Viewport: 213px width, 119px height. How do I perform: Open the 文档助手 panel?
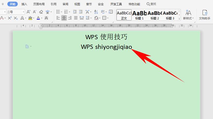[x=205, y=15]
